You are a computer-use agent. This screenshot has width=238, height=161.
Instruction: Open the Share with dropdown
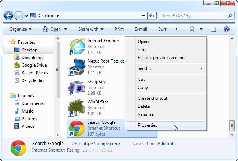click(91, 29)
